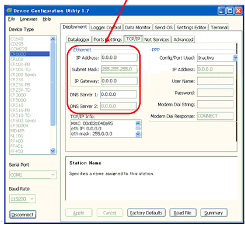This screenshot has height=225, width=245.
Task: Open the Serial Port COM1 dropdown
Action: [x=33, y=175]
